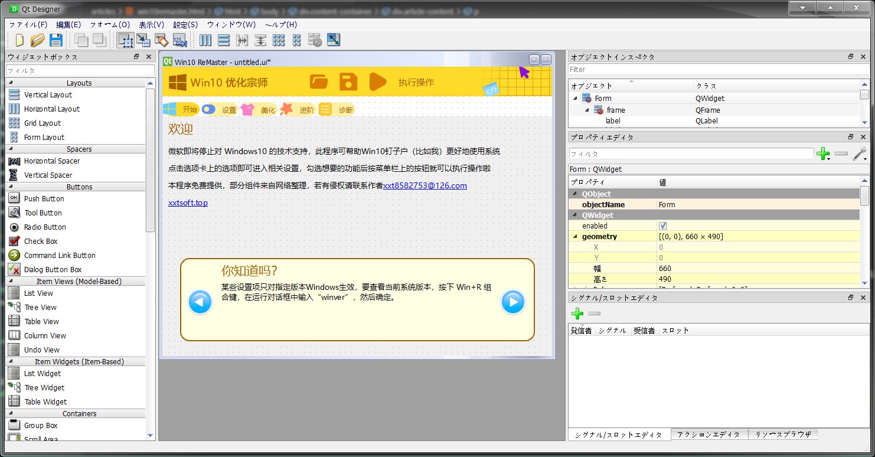875x457 pixels.
Task: Open the ウィンドウ(W) menu
Action: point(231,25)
